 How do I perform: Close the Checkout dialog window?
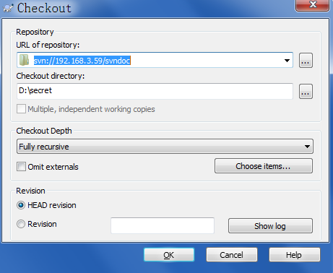pos(312,5)
